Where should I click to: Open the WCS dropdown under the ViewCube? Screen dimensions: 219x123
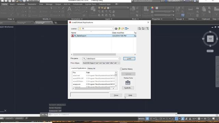tap(210, 51)
